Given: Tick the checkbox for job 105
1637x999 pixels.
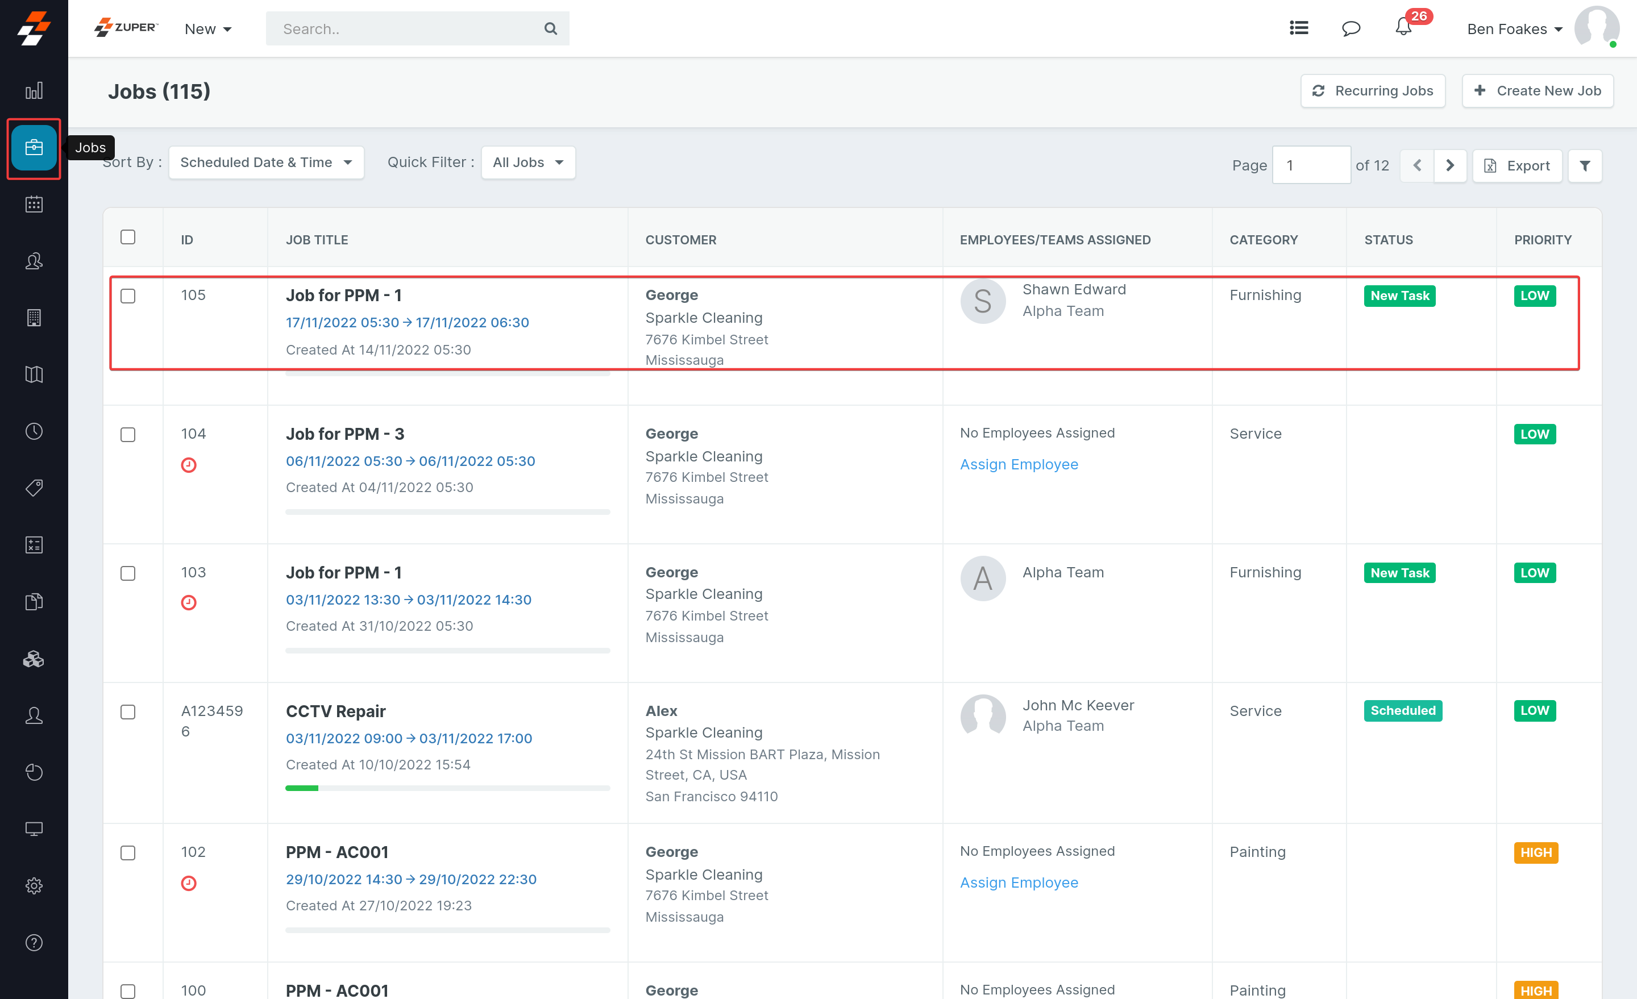Looking at the screenshot, I should pos(127,296).
